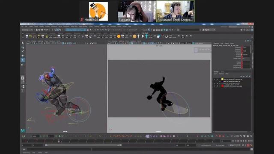Toggle Modeling Toolkit from status line
This screenshot has height=154, width=274.
[241, 30]
